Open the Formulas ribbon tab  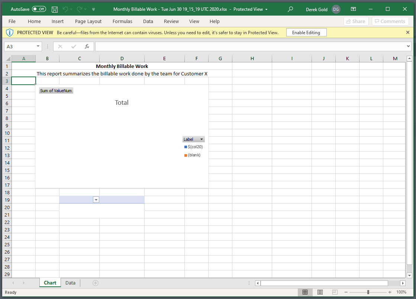pyautogui.click(x=122, y=22)
